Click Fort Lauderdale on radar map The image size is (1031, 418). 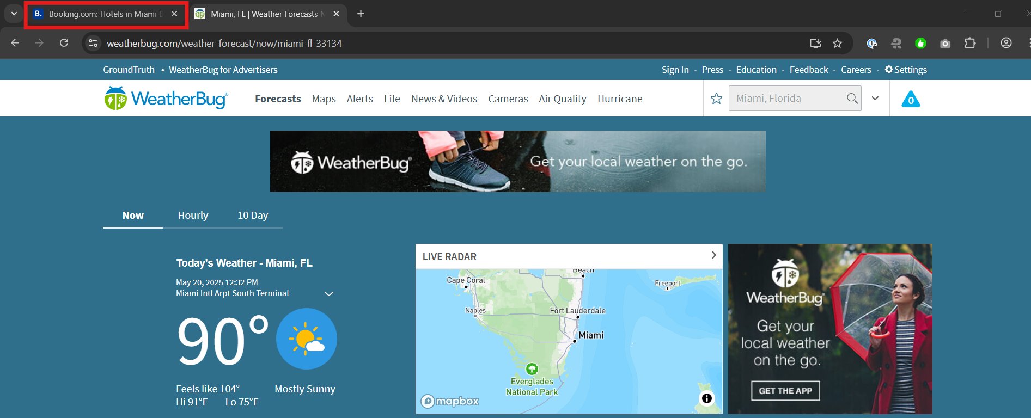click(577, 311)
